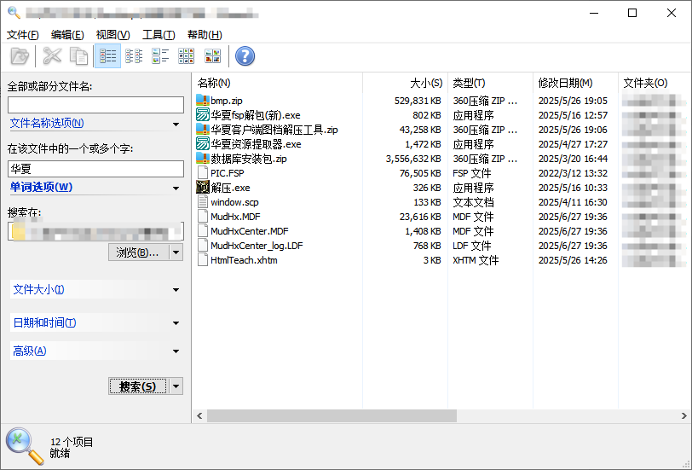This screenshot has width=692, height=470.
Task: Select the file name 华夏资源提取器.exe
Action: (x=256, y=144)
